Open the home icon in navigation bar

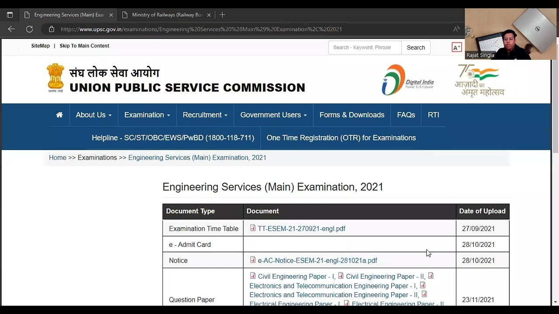(x=59, y=115)
